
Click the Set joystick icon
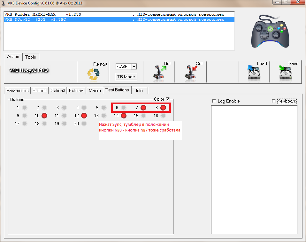tap(191, 74)
